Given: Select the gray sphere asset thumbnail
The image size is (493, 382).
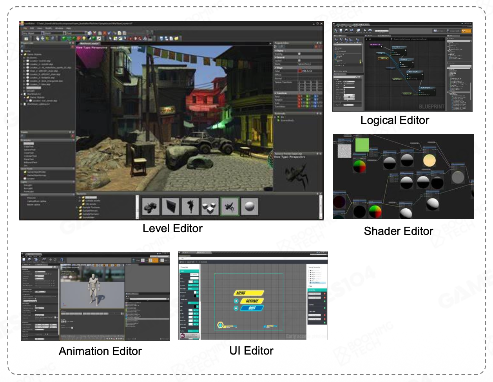Looking at the screenshot, I should 249,206.
